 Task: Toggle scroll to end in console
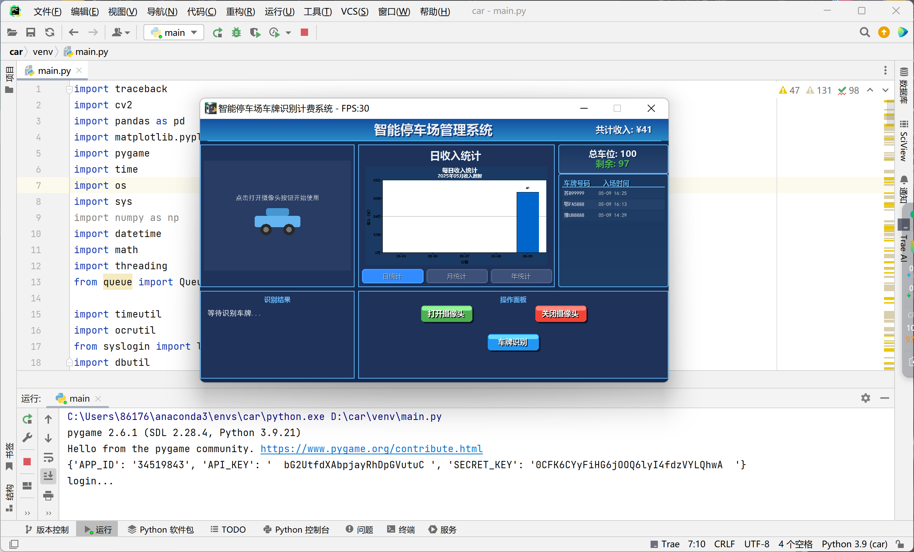[48, 476]
